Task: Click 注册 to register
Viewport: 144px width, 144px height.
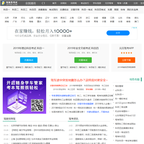Action: (136, 3)
